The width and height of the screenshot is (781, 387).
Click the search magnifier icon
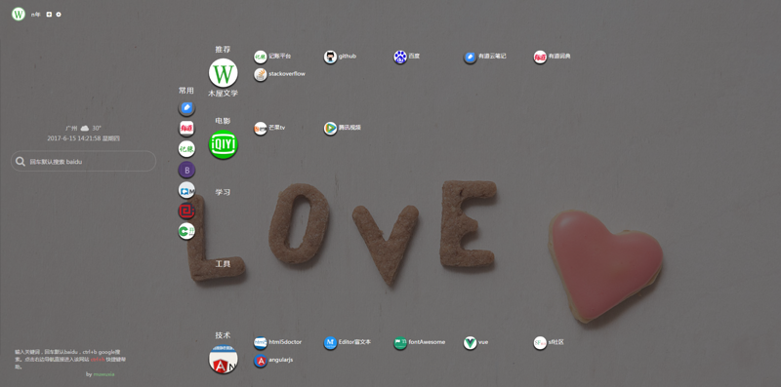click(21, 162)
